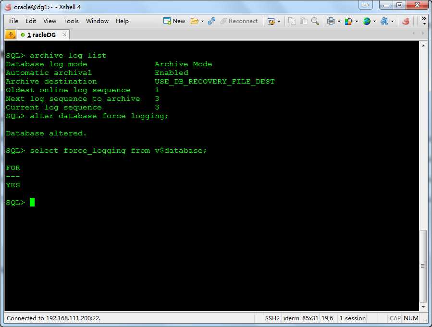Close the racleDG tab
The image size is (432, 327).
point(64,35)
